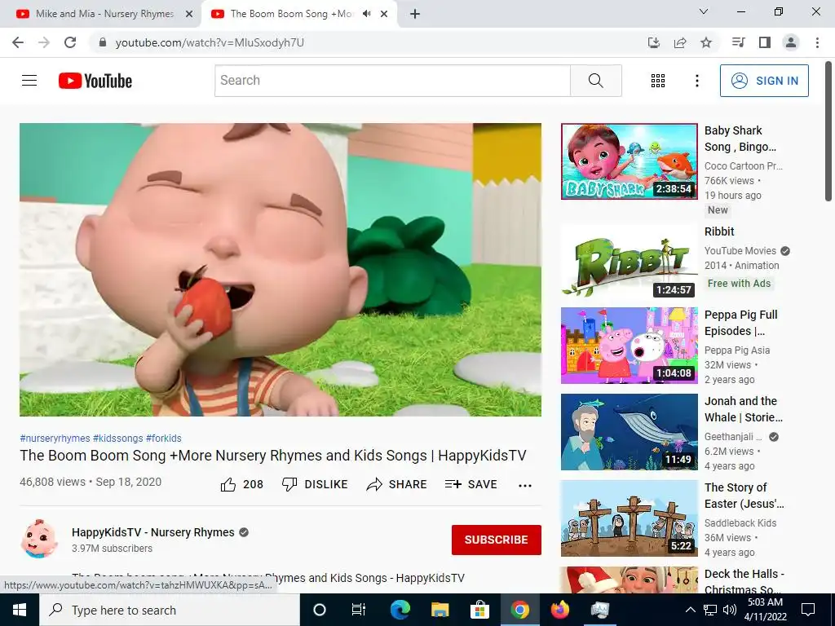Open the SHARE option
The width and height of the screenshot is (835, 626).
(397, 484)
